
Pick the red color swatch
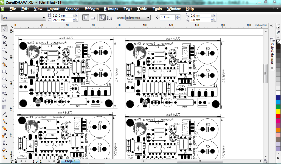[x=278, y=116]
